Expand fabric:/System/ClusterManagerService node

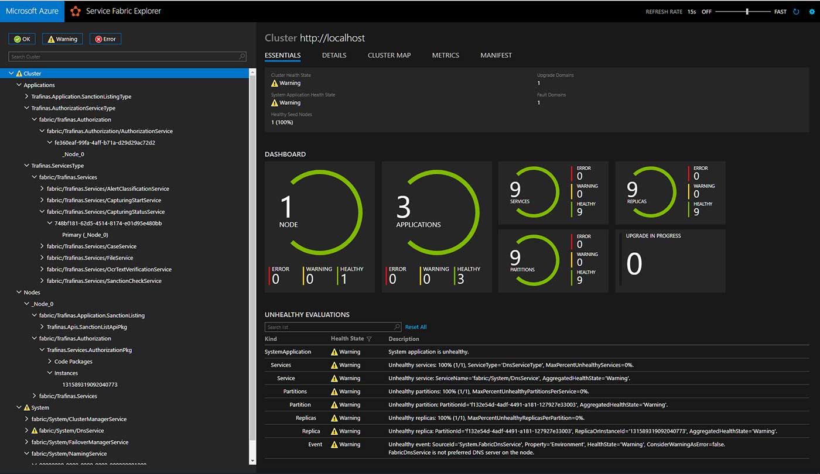[27, 419]
